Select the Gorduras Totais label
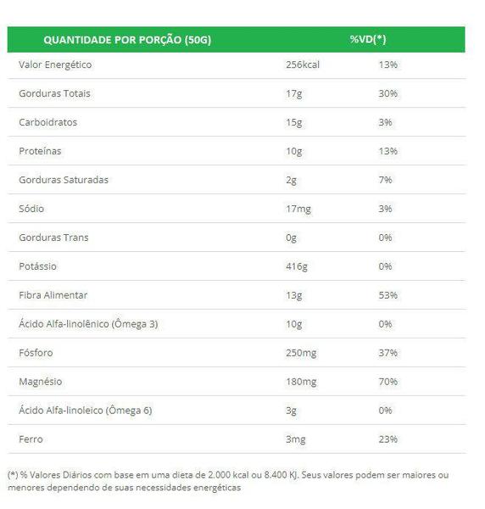485x509 pixels. point(54,93)
